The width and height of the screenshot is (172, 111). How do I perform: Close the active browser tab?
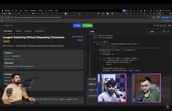tap(160, 14)
